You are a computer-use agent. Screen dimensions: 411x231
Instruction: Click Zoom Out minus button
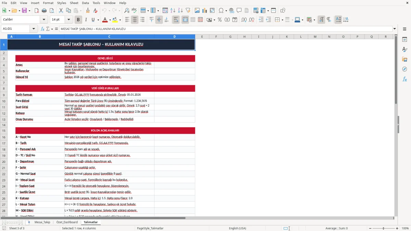coord(370,228)
